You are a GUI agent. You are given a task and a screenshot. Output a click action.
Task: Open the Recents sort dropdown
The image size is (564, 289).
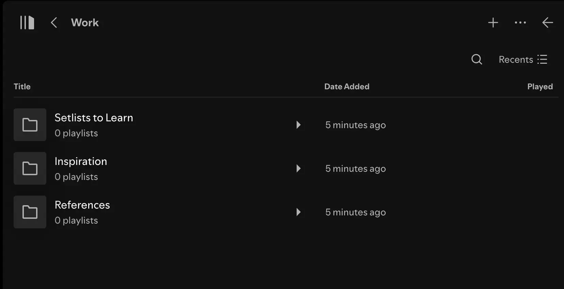(x=523, y=59)
